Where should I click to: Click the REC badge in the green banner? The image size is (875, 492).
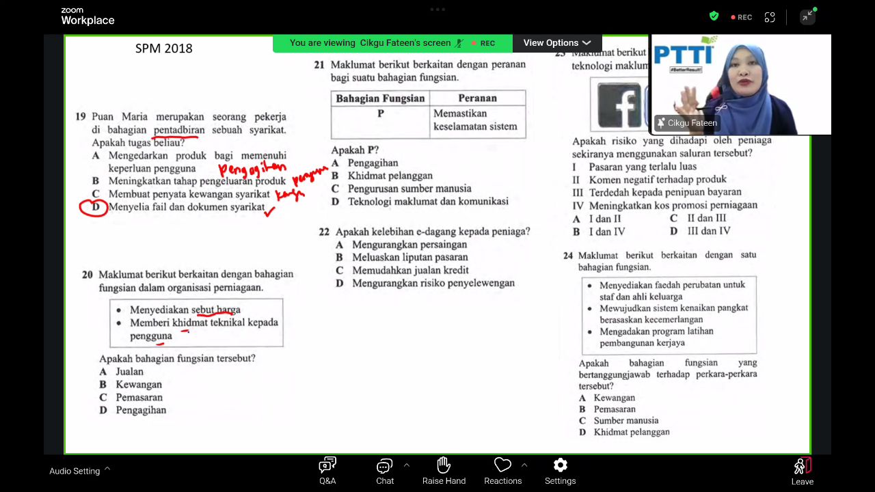483,43
